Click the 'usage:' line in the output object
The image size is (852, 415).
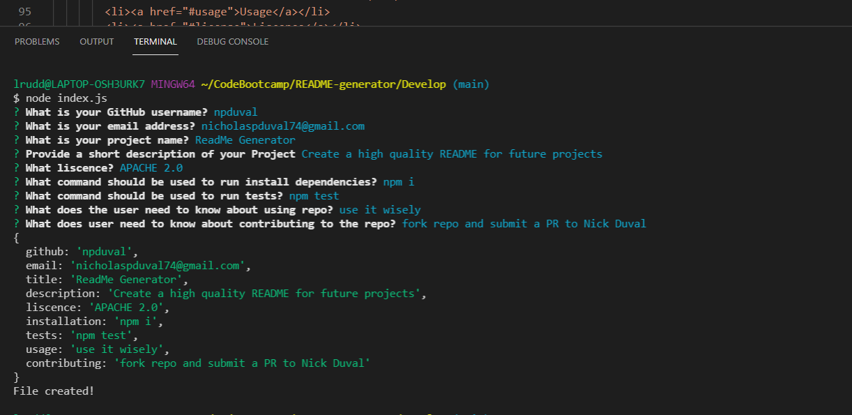pos(98,349)
